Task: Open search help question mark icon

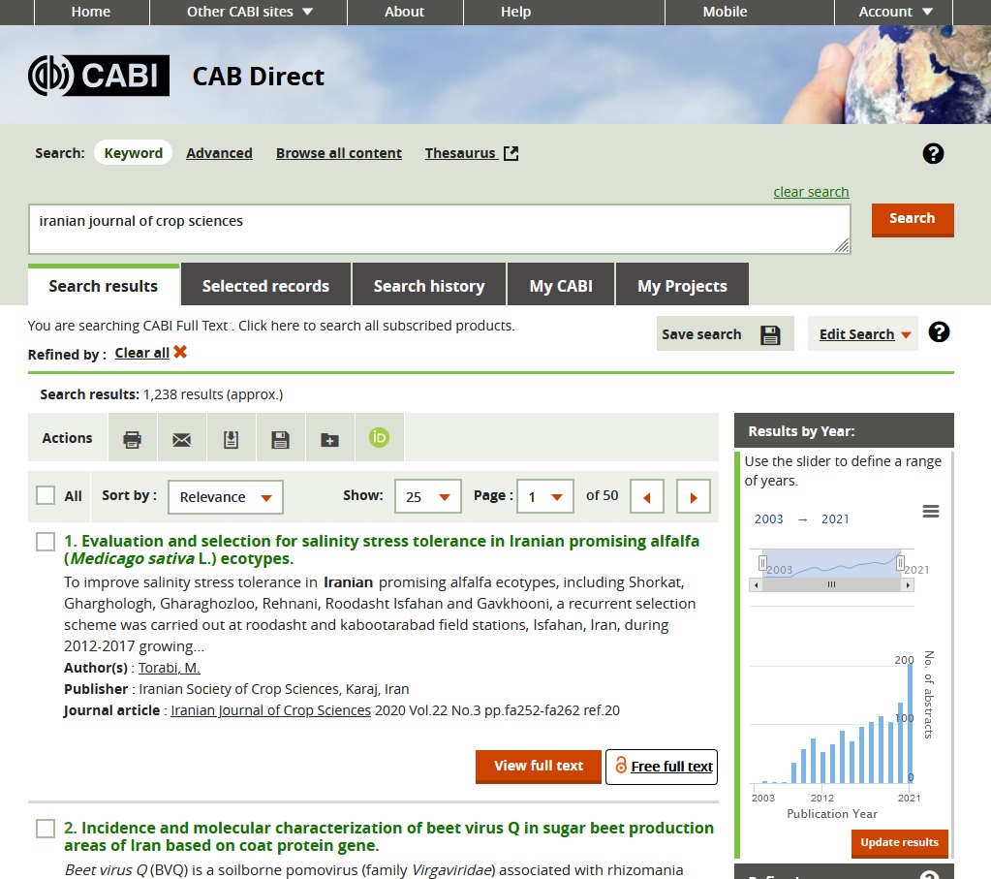Action: (933, 153)
